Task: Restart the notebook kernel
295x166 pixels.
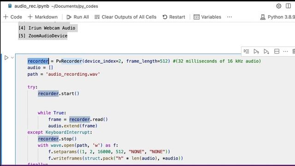Action: pos(174,17)
